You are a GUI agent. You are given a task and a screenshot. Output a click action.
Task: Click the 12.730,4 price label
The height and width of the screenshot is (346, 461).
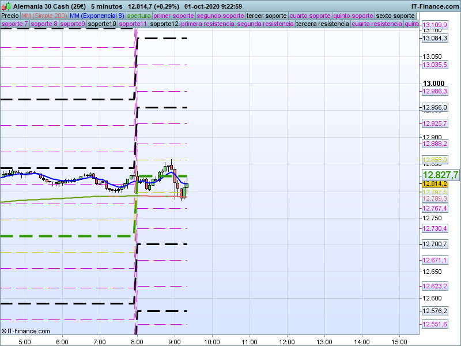click(x=435, y=228)
